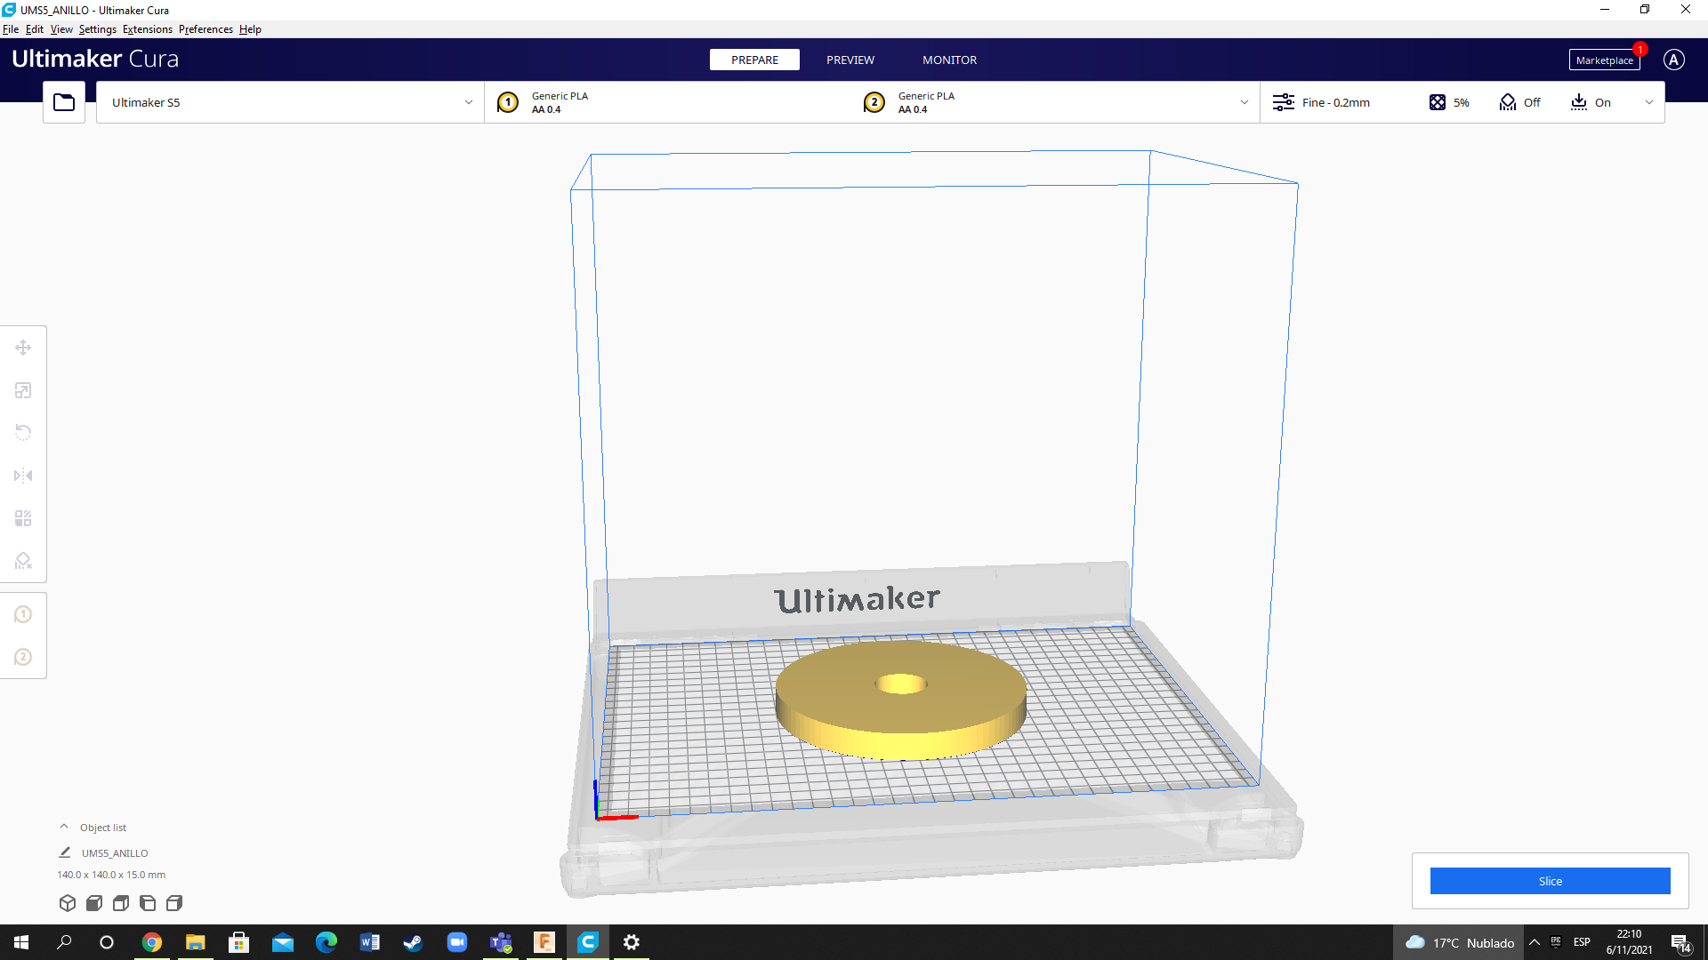
Task: Click the weather 17°C Nublado widget
Action: 1460,942
